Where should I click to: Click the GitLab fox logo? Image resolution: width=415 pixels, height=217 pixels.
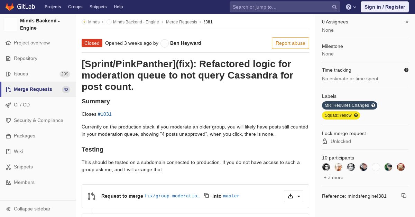pos(10,7)
